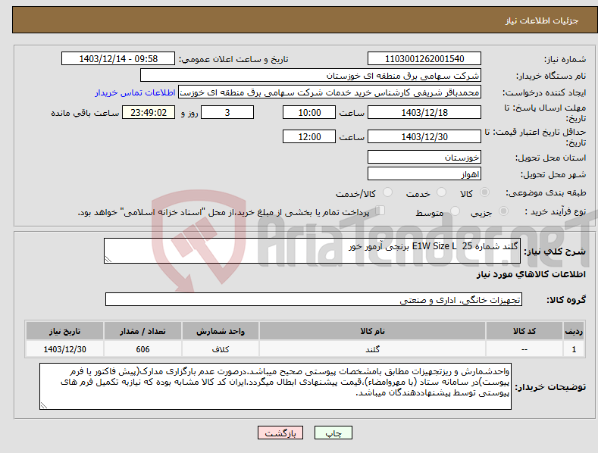Click the نام کالا column header
Screen dimensions: 598x453
[x=372, y=331]
